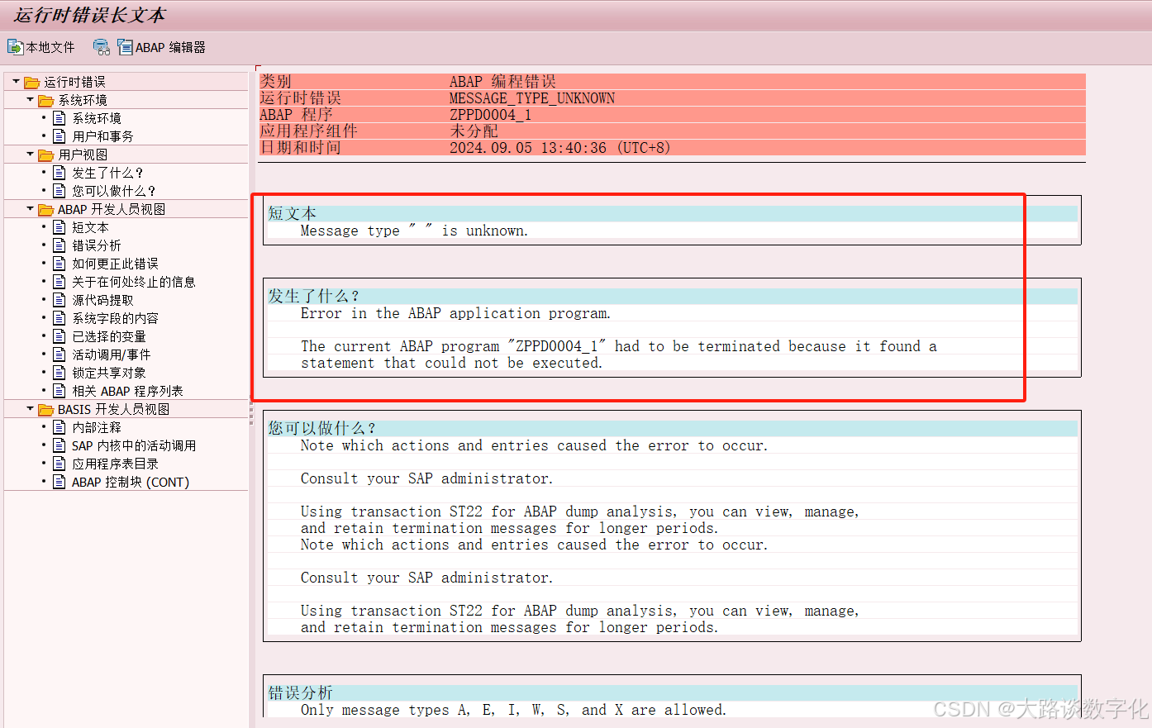Click the folder icon of 系统环境
This screenshot has width=1152, height=728.
tap(45, 99)
